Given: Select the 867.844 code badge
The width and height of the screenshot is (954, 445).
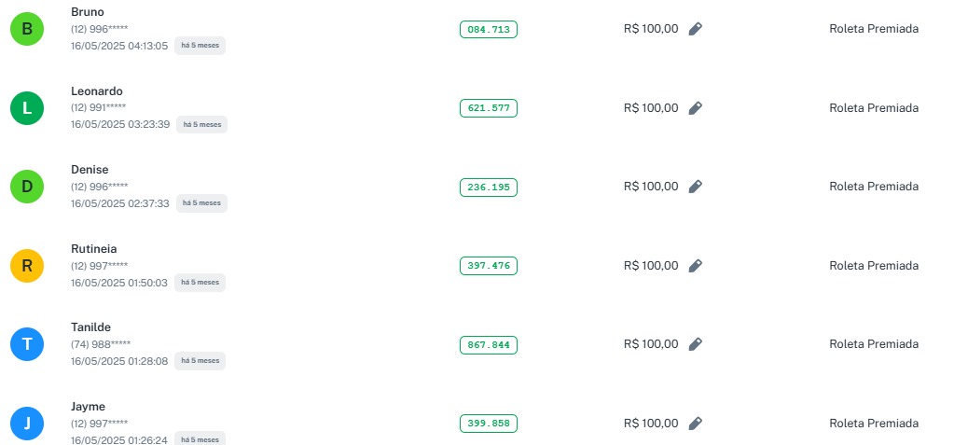Looking at the screenshot, I should (x=489, y=345).
